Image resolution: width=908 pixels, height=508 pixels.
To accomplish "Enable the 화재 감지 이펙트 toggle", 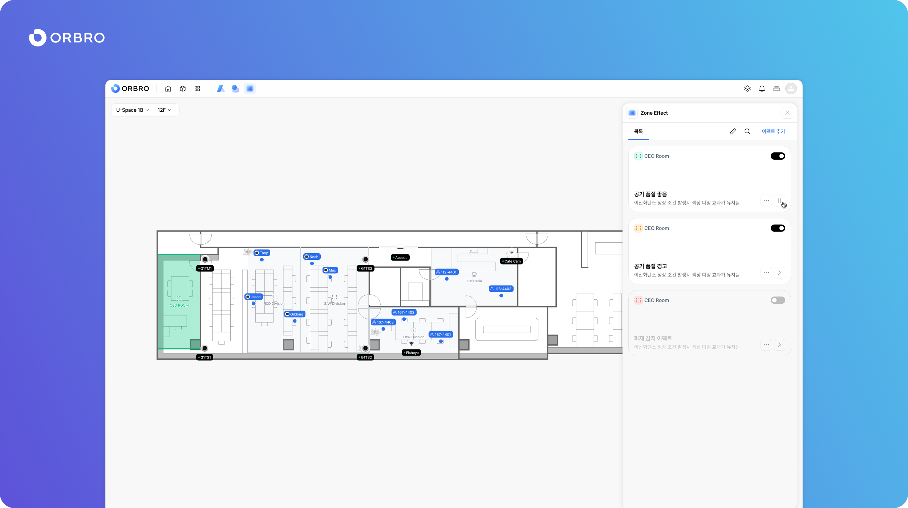I will point(778,300).
